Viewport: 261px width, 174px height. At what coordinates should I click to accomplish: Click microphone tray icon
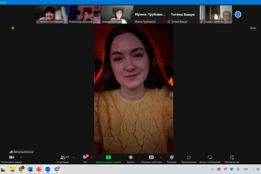tap(238, 169)
